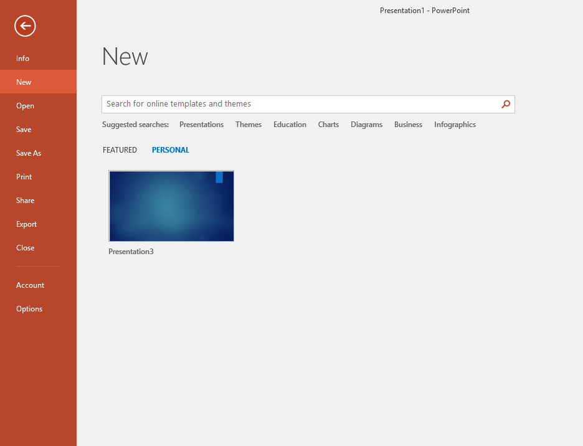The width and height of the screenshot is (583, 446).
Task: Click the back arrow to exit Backstage
Action: tap(26, 26)
